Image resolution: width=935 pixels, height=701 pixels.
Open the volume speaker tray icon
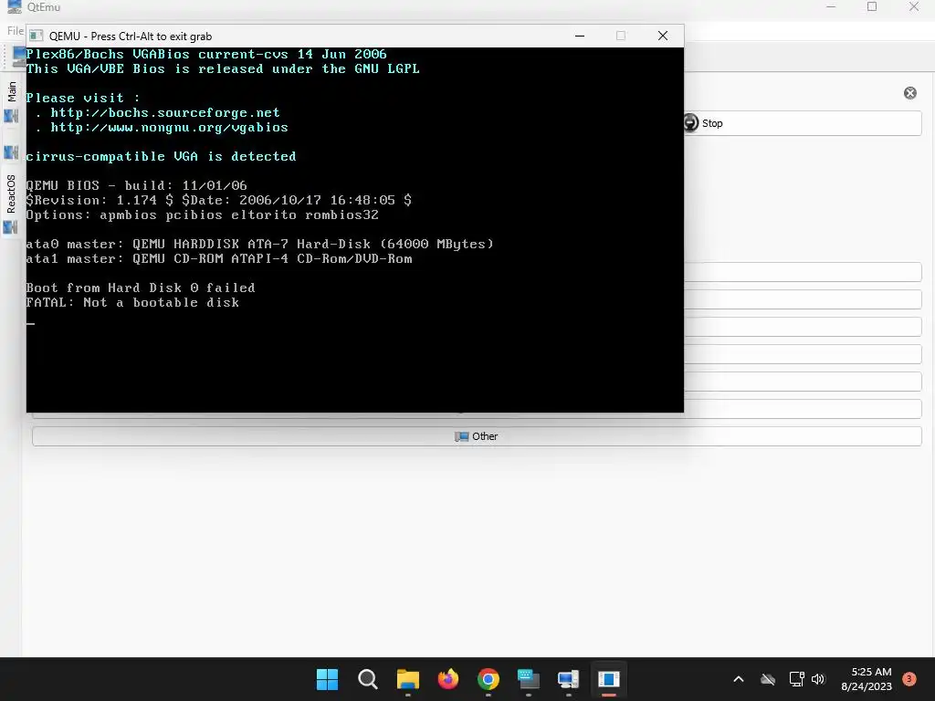coord(818,679)
